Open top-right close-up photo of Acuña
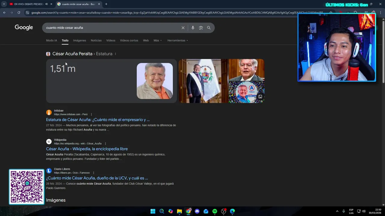 (x=247, y=70)
